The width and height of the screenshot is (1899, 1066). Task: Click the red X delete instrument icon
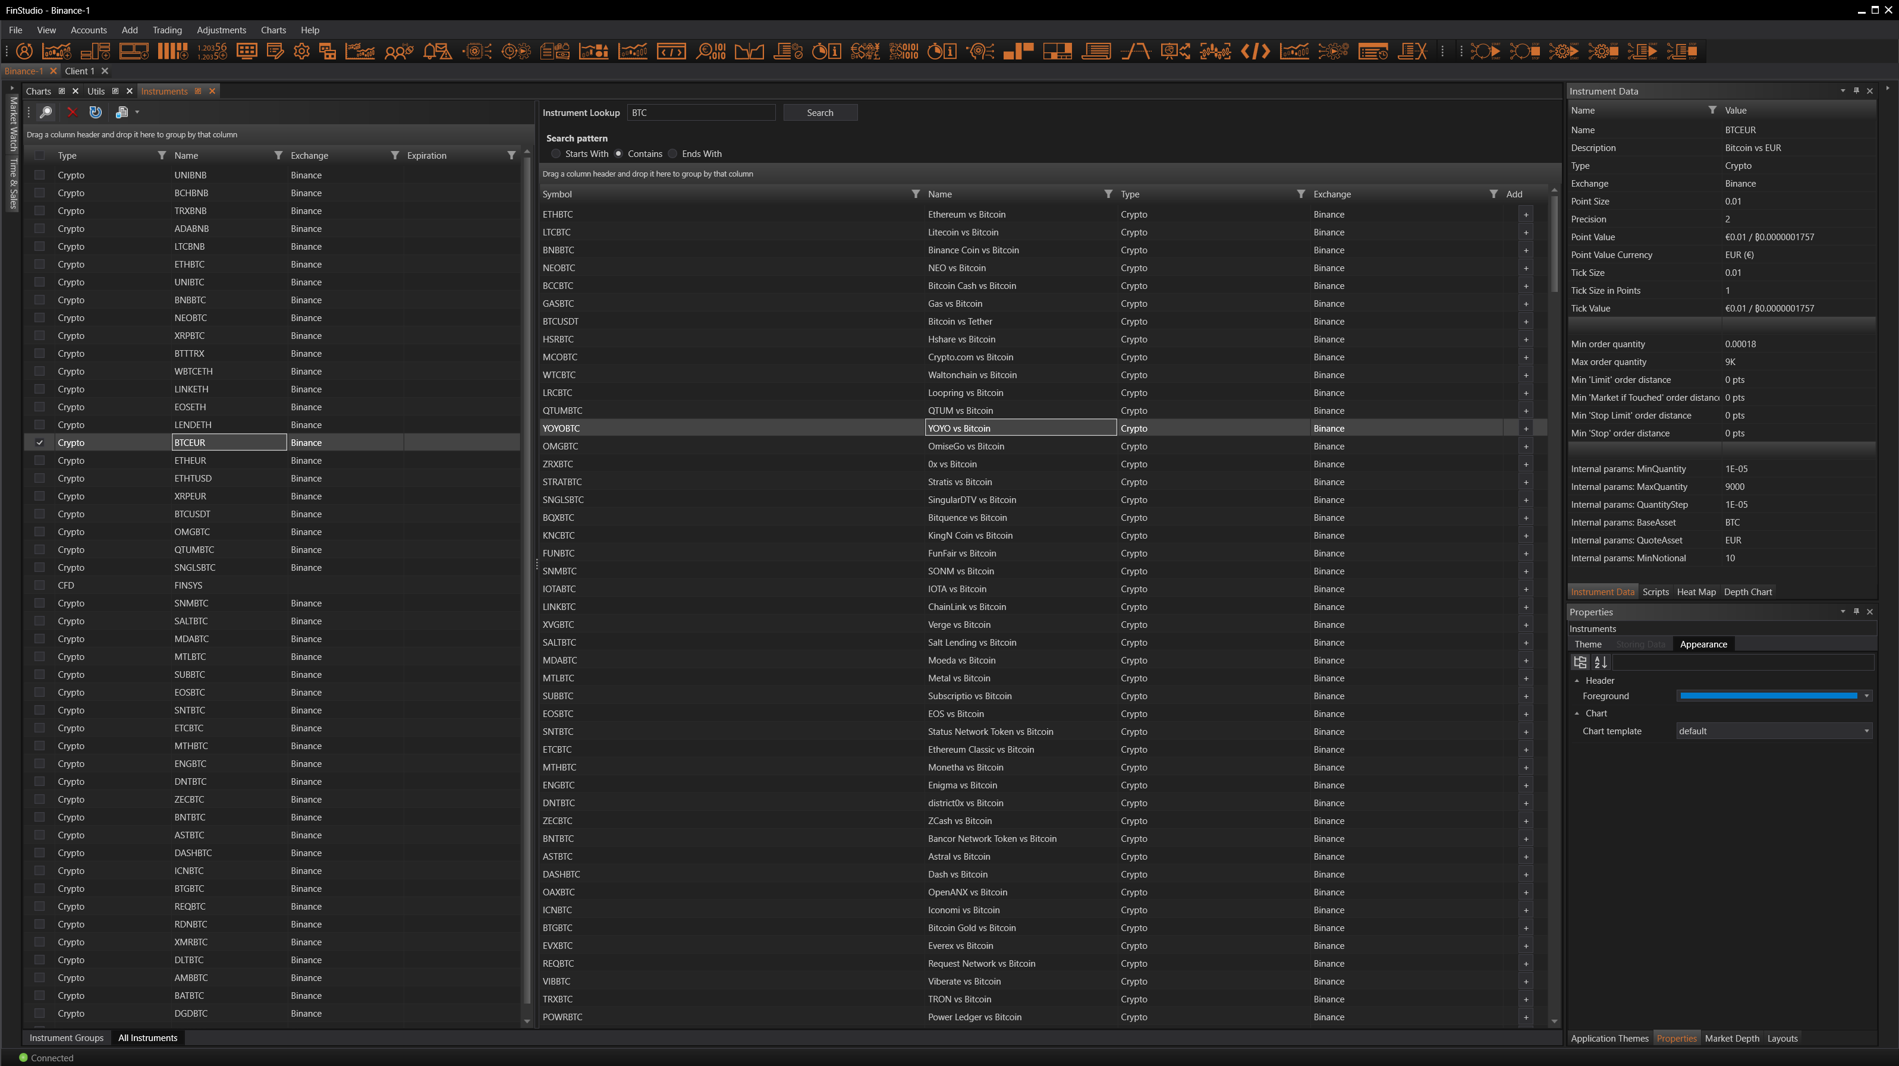click(71, 112)
